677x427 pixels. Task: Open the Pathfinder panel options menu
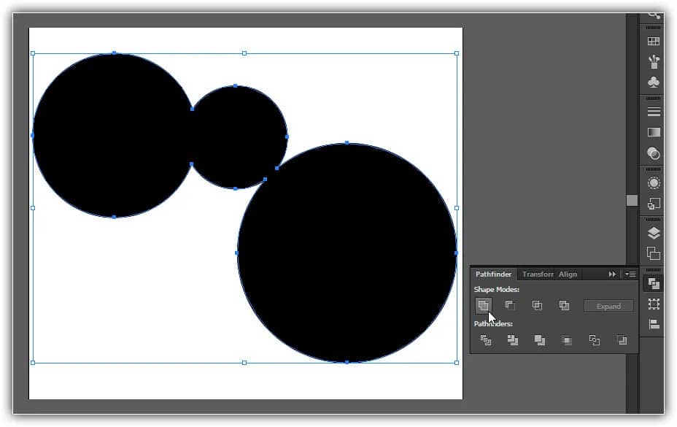pos(630,274)
